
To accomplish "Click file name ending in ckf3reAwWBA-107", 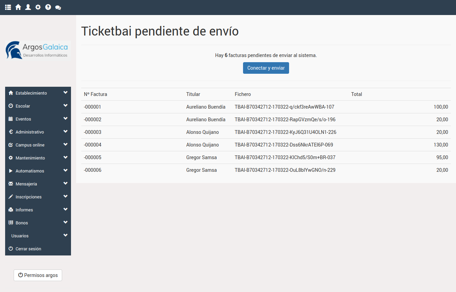I will 284,107.
